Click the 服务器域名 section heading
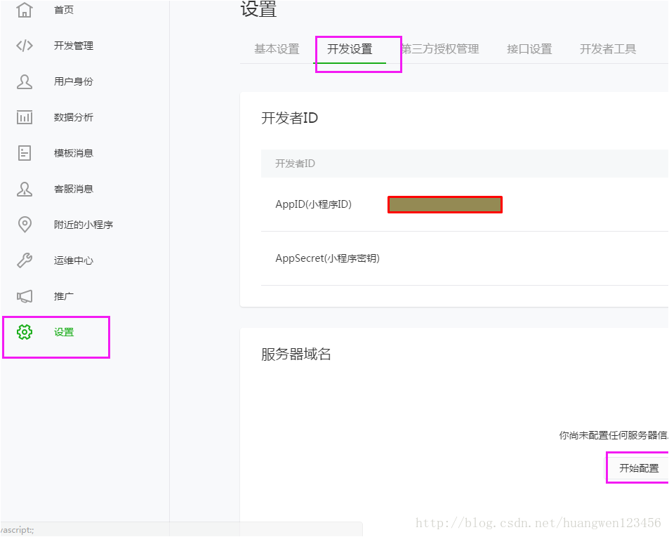Viewport: 669px width, 537px height. coord(296,354)
